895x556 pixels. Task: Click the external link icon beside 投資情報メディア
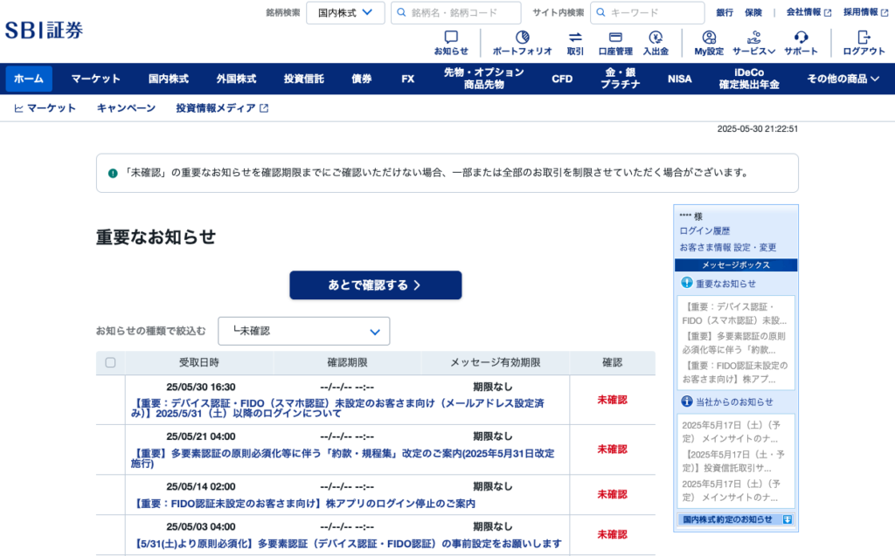[264, 108]
